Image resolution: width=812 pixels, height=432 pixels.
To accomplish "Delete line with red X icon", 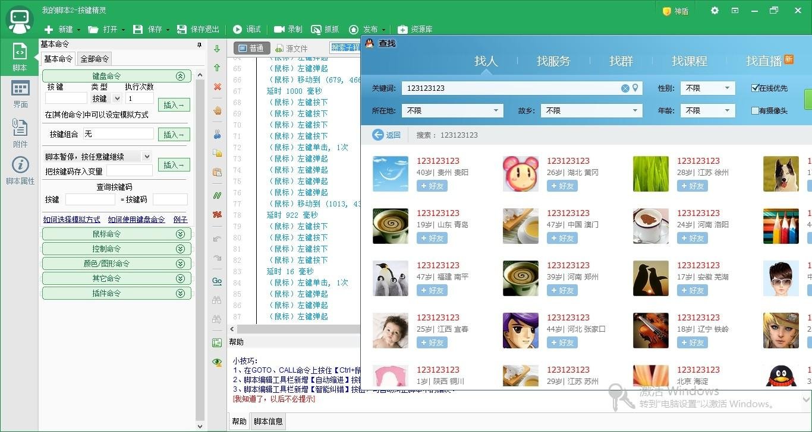I will 217,87.
